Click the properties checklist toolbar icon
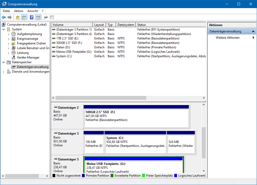The width and height of the screenshot is (257, 185). pyautogui.click(x=52, y=17)
